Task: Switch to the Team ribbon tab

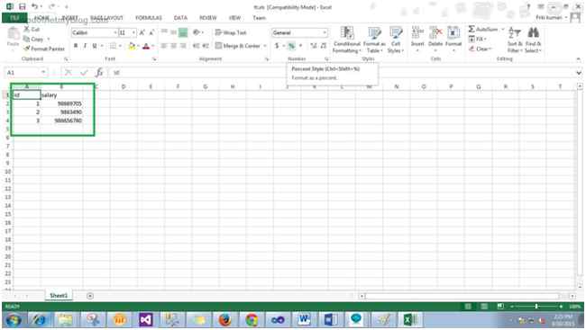Action: (259, 18)
